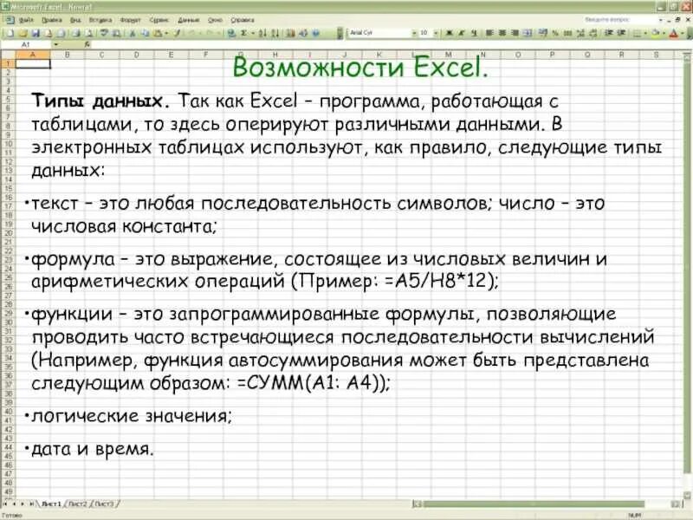The image size is (693, 520).
Task: Open the Borders dropdown arrow
Action: pyautogui.click(x=645, y=33)
